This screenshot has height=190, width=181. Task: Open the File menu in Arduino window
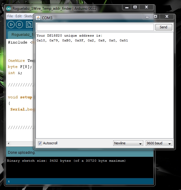click(10, 16)
